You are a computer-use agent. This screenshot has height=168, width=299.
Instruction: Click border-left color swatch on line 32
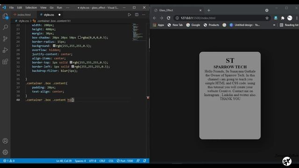point(73,66)
